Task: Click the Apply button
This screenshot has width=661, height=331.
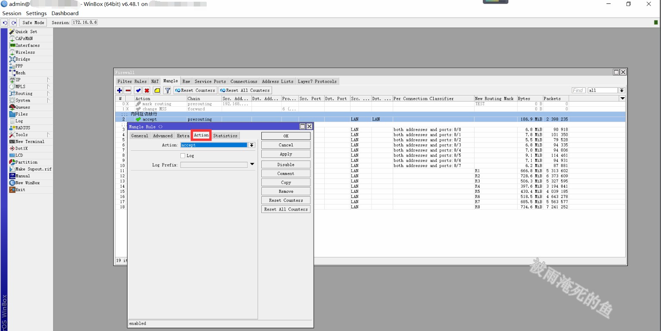Action: coord(286,154)
